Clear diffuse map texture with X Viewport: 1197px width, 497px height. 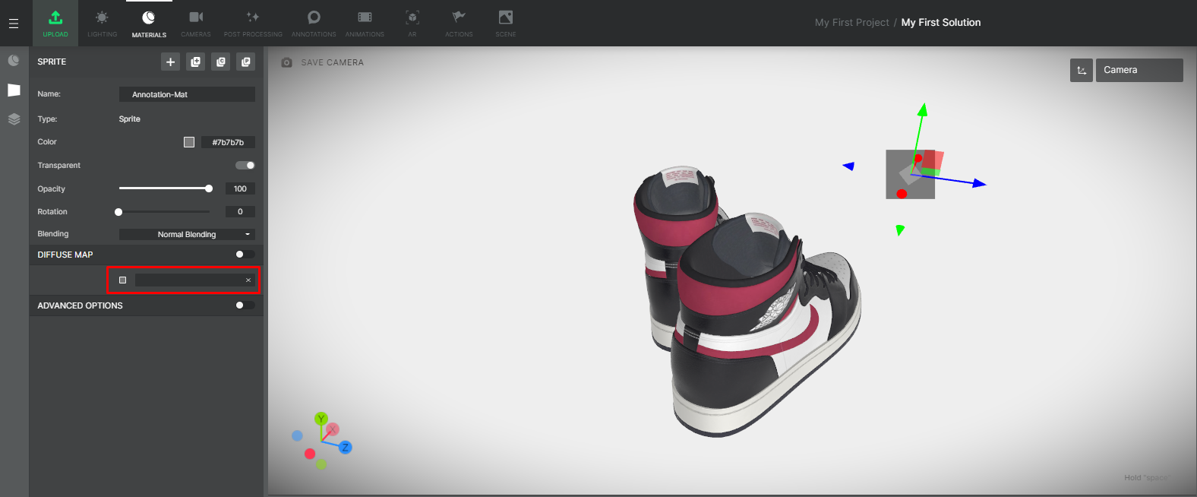click(248, 280)
